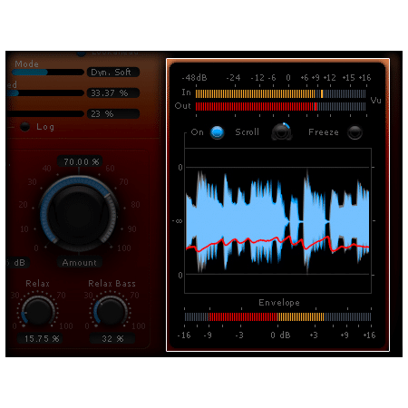Screen dimensions: 408x408
Task: Enable the Freeze button
Action: click(355, 132)
